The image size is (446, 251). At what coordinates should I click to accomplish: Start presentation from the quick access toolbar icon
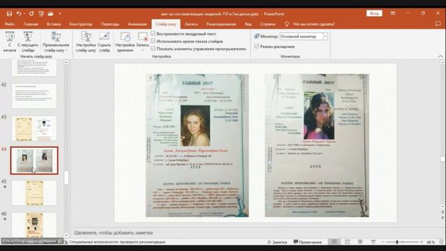pyautogui.click(x=41, y=14)
